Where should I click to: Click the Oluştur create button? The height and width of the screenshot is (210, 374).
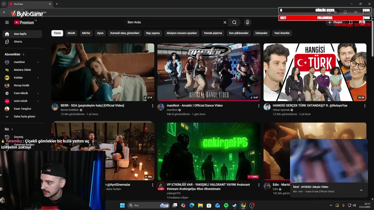tap(335, 22)
